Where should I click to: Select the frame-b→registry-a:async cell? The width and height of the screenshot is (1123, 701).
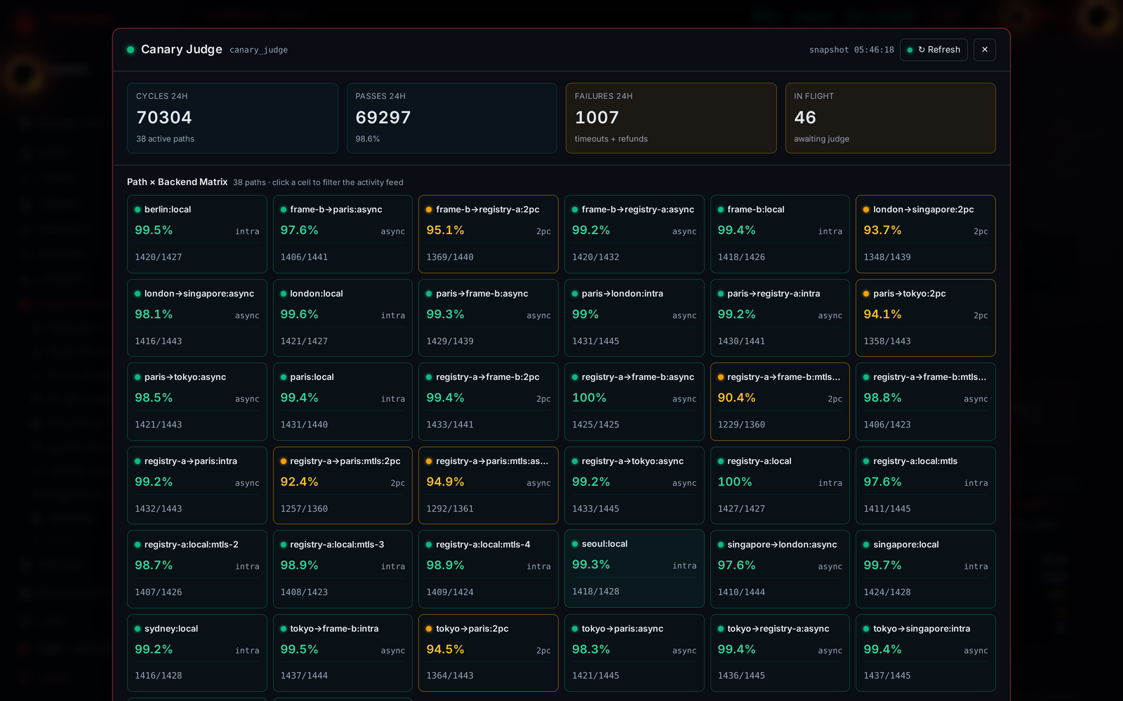634,234
